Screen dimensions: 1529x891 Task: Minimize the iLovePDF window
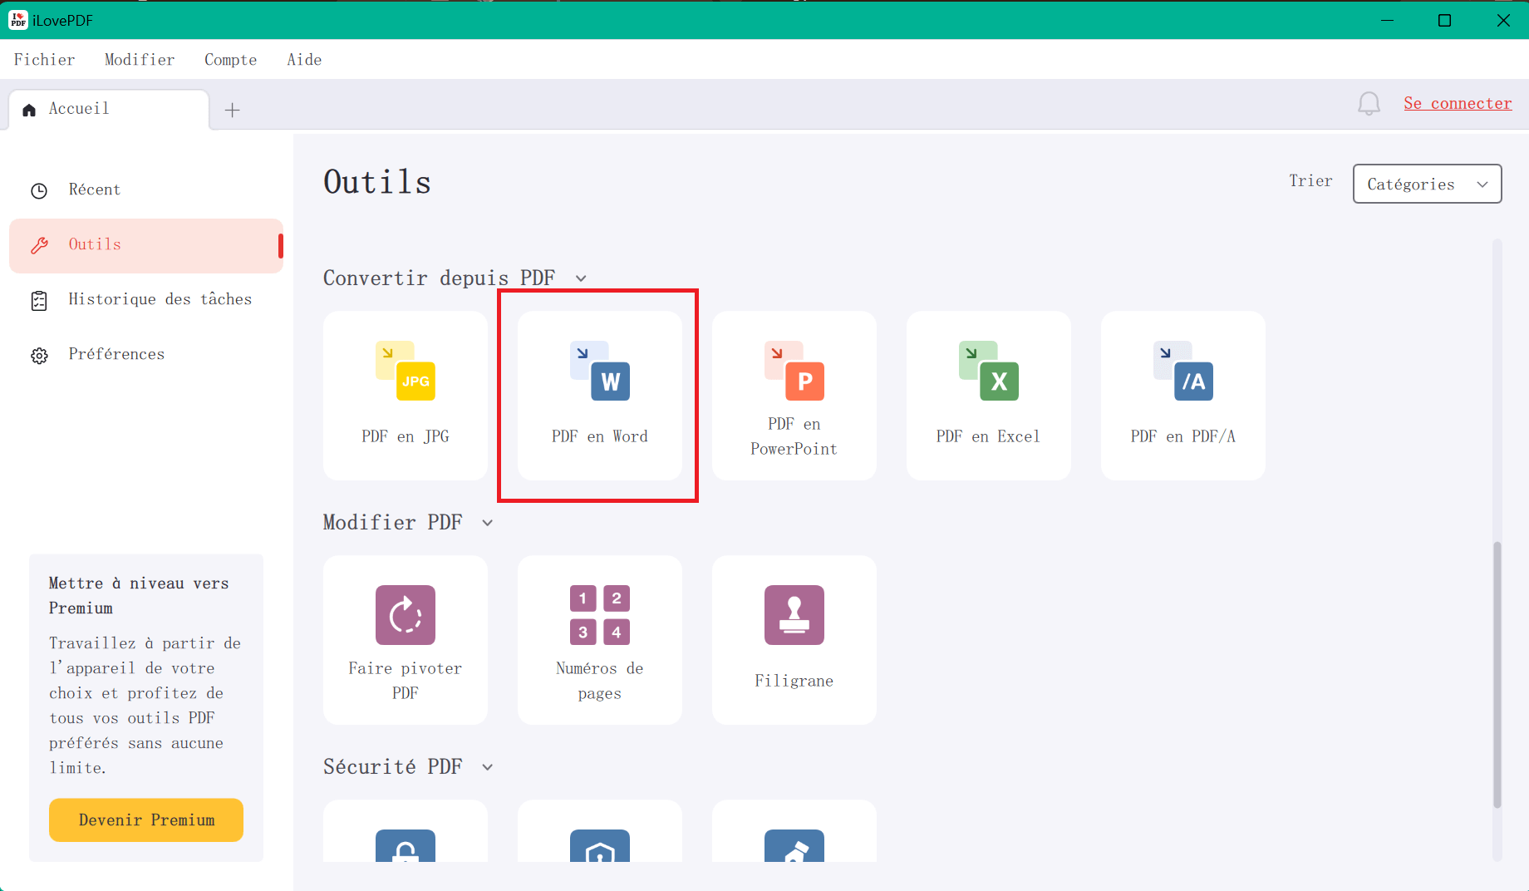pos(1387,20)
